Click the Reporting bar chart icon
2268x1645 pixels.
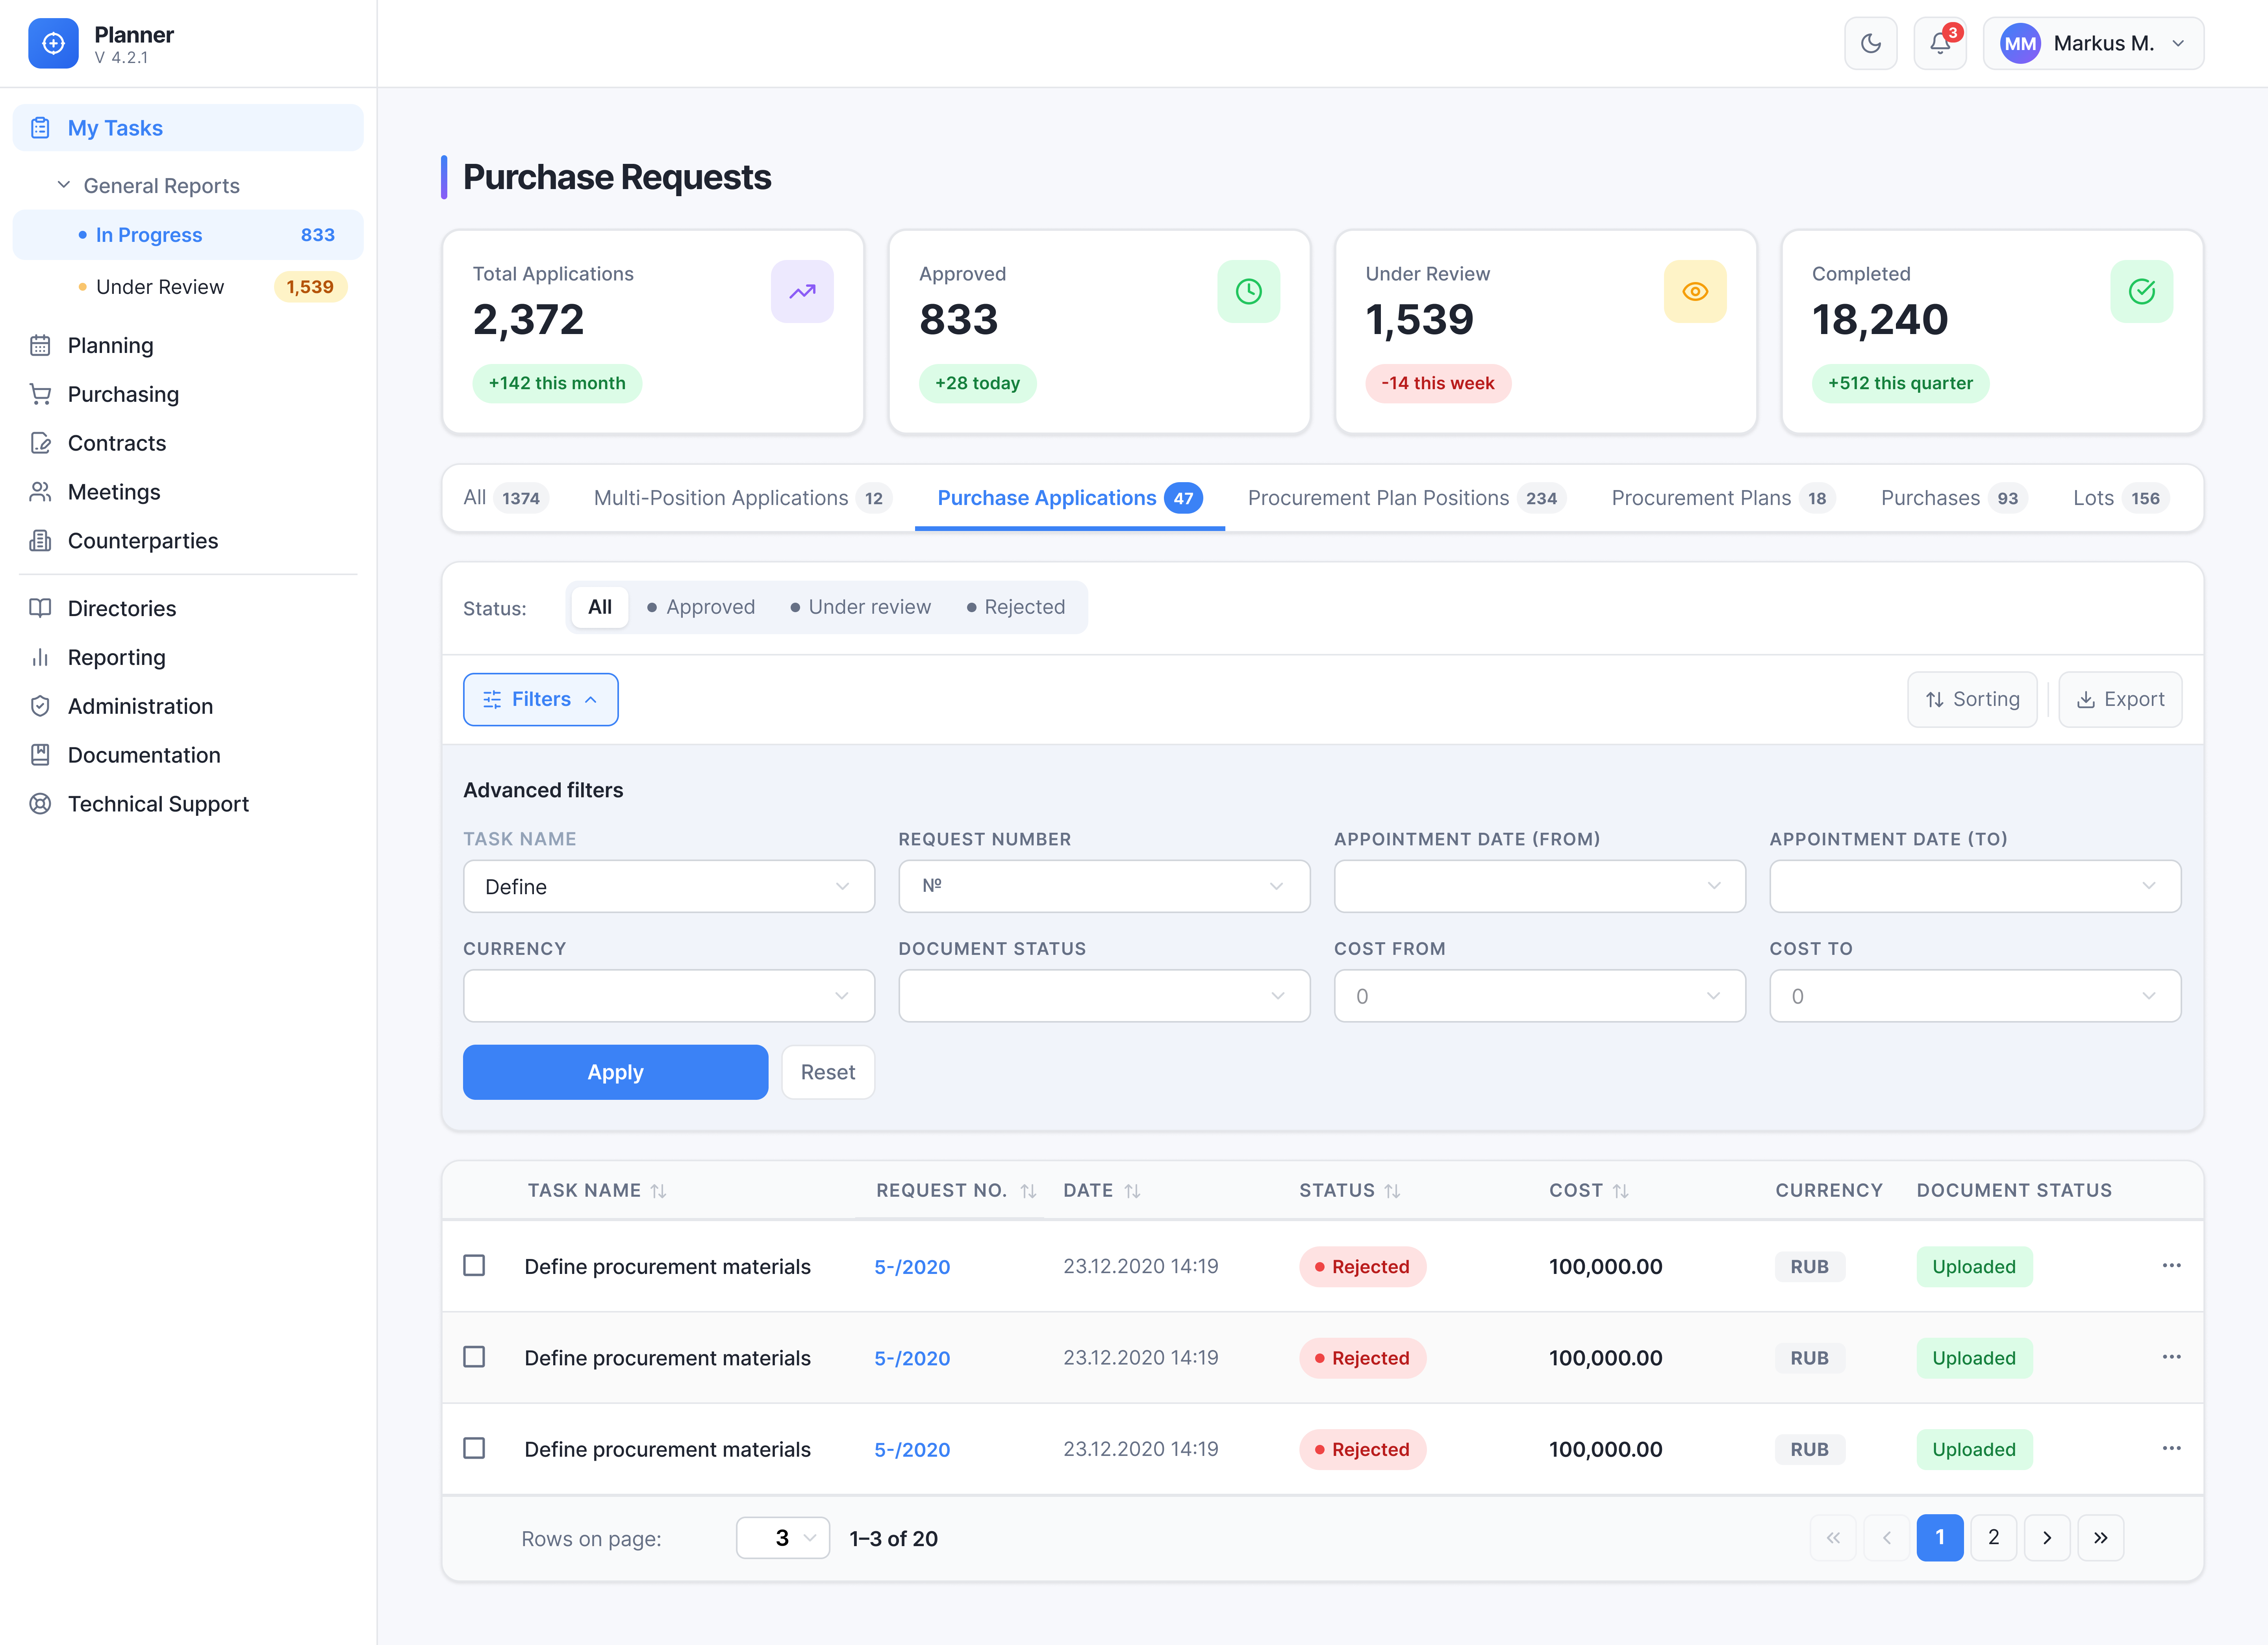coord(40,657)
